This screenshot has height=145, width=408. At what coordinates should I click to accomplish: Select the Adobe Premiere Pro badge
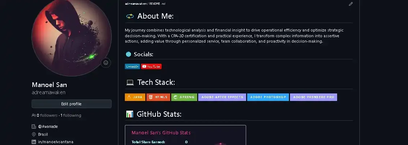(x=313, y=97)
